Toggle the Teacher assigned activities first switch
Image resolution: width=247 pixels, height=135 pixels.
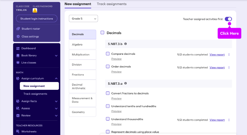tap(228, 19)
